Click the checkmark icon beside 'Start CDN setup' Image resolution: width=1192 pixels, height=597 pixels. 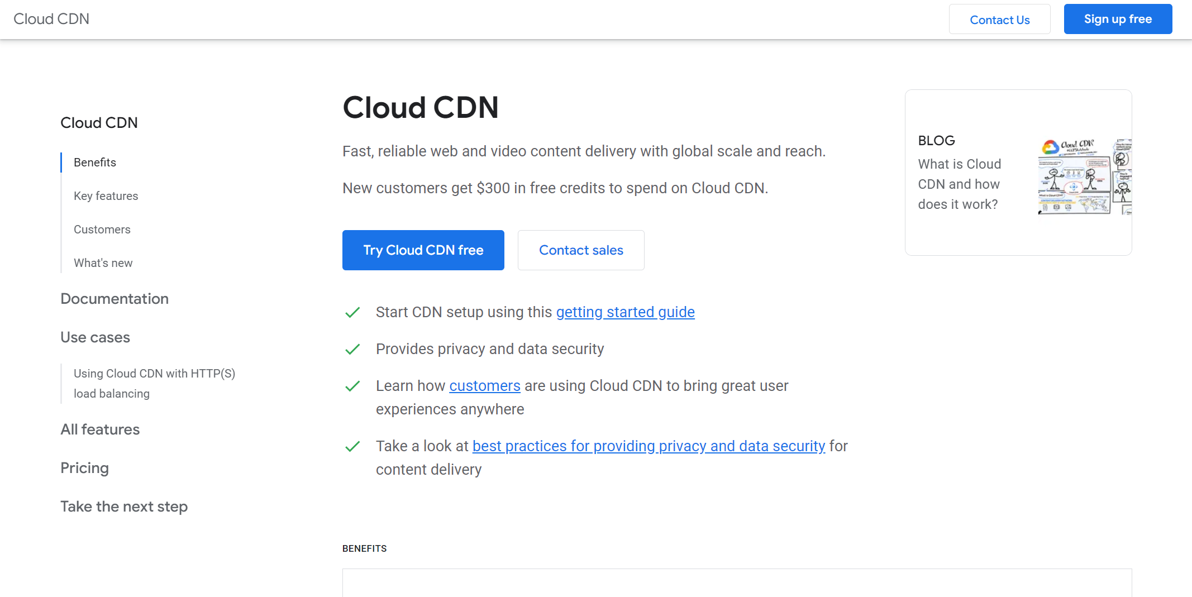coord(352,313)
